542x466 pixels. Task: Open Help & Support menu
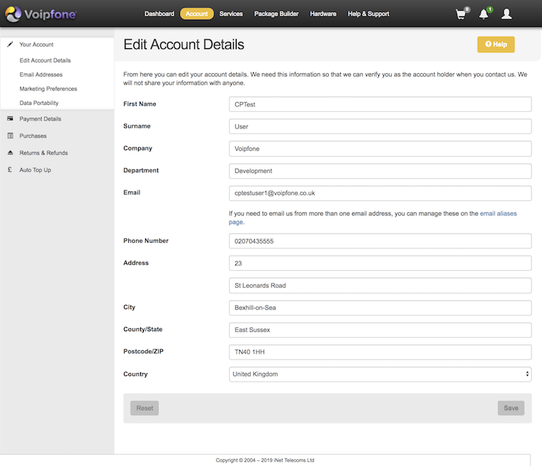368,14
